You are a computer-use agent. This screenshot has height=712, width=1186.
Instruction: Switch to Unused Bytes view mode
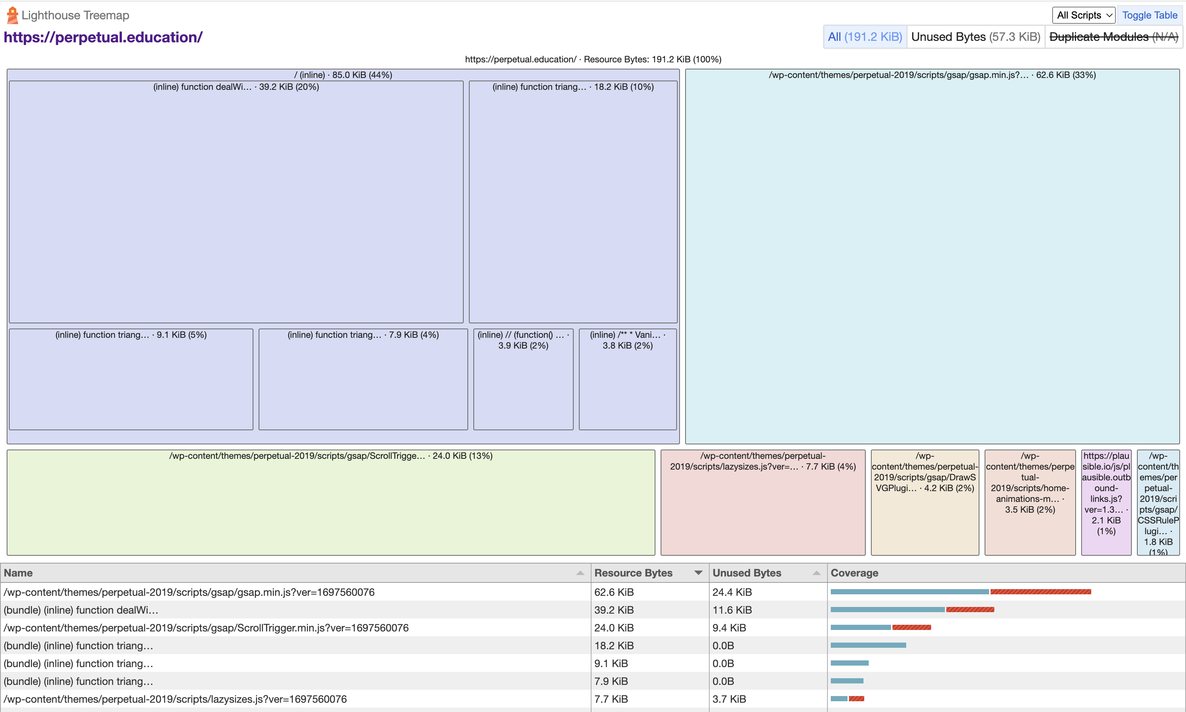point(975,37)
